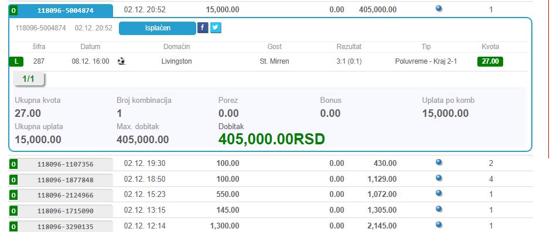Click the Gost column header
Viewport: 550px width, 232px height.
pos(274,47)
